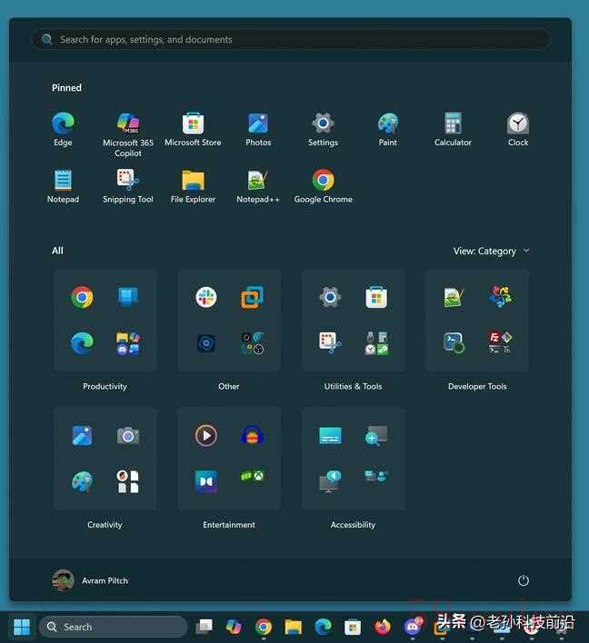Open the headphones app in Entertainment

(252, 436)
